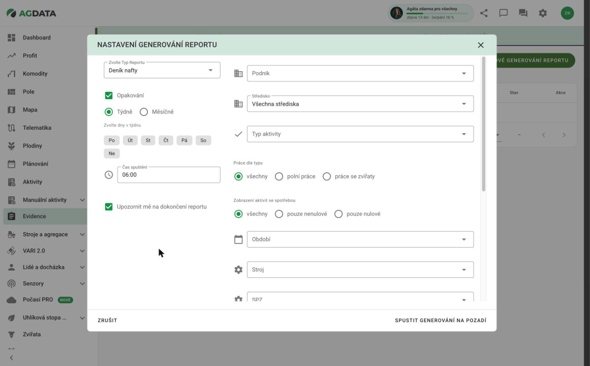
Task: Open the DK user avatar menu
Action: click(567, 13)
